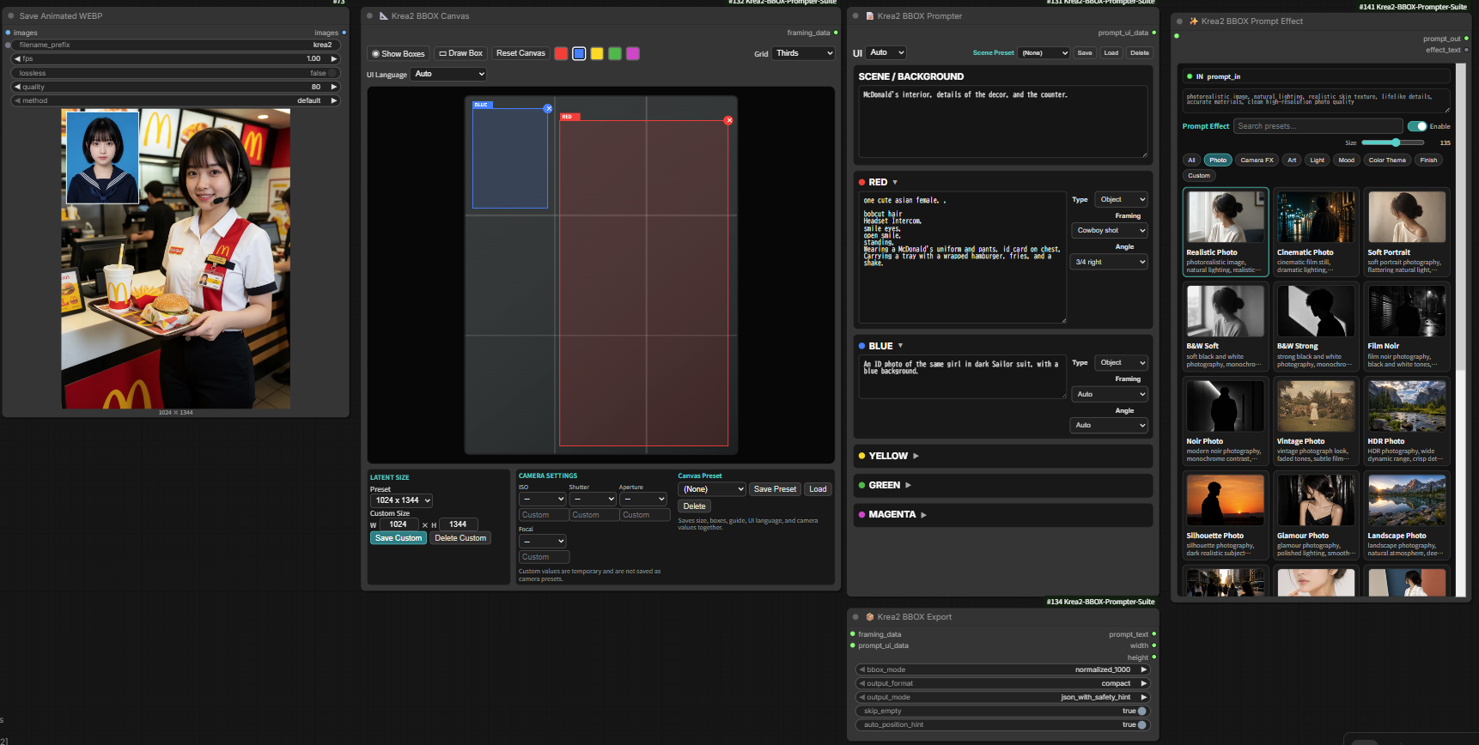Open the Canvas Preset dropdown
The width and height of the screenshot is (1479, 745).
[x=712, y=489]
